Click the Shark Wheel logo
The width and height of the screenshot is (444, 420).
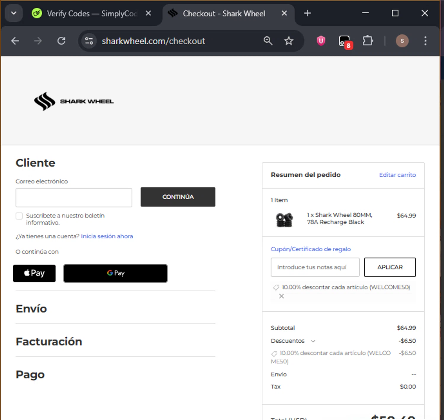click(74, 101)
